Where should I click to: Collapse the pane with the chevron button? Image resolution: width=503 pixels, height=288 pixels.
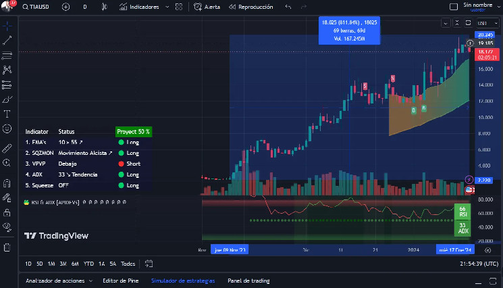[x=446, y=23]
